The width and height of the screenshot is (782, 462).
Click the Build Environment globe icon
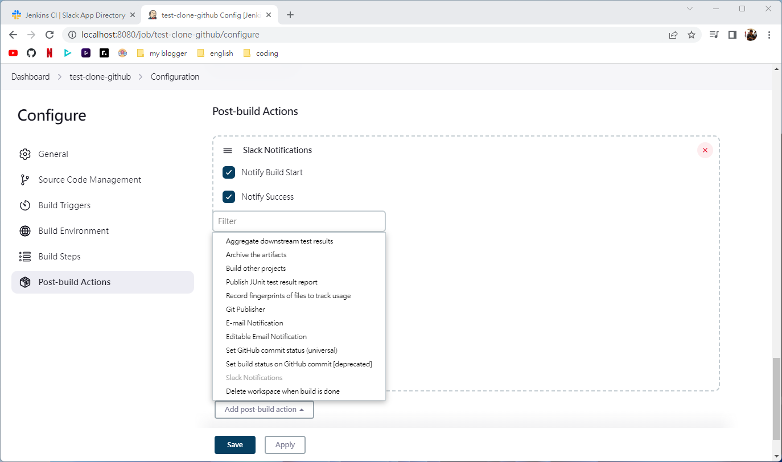point(24,231)
